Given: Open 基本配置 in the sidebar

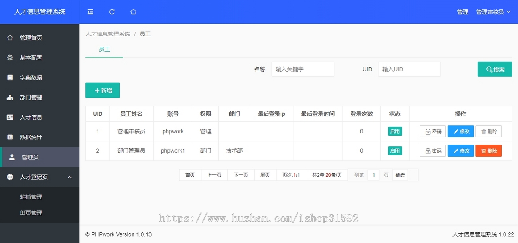Looking at the screenshot, I should coord(40,57).
